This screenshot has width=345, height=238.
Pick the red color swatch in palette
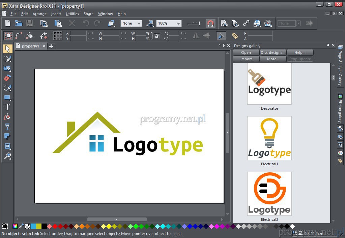tap(55, 226)
